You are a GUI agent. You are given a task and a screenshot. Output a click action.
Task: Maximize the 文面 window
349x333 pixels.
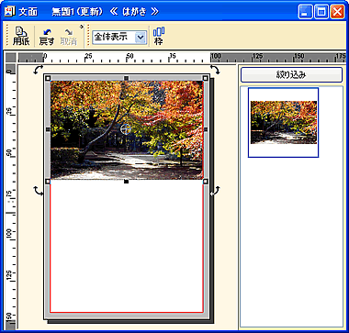click(x=321, y=12)
